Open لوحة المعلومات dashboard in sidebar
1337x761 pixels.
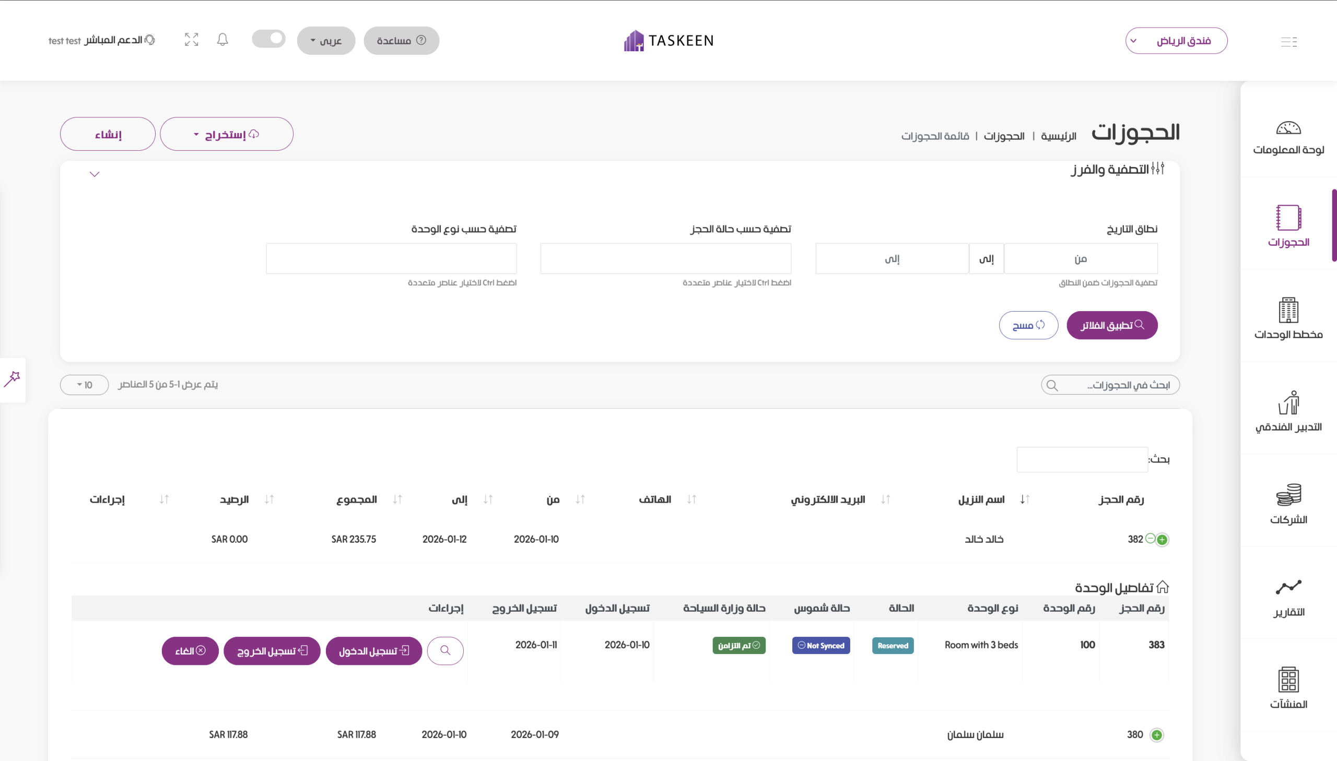coord(1288,138)
